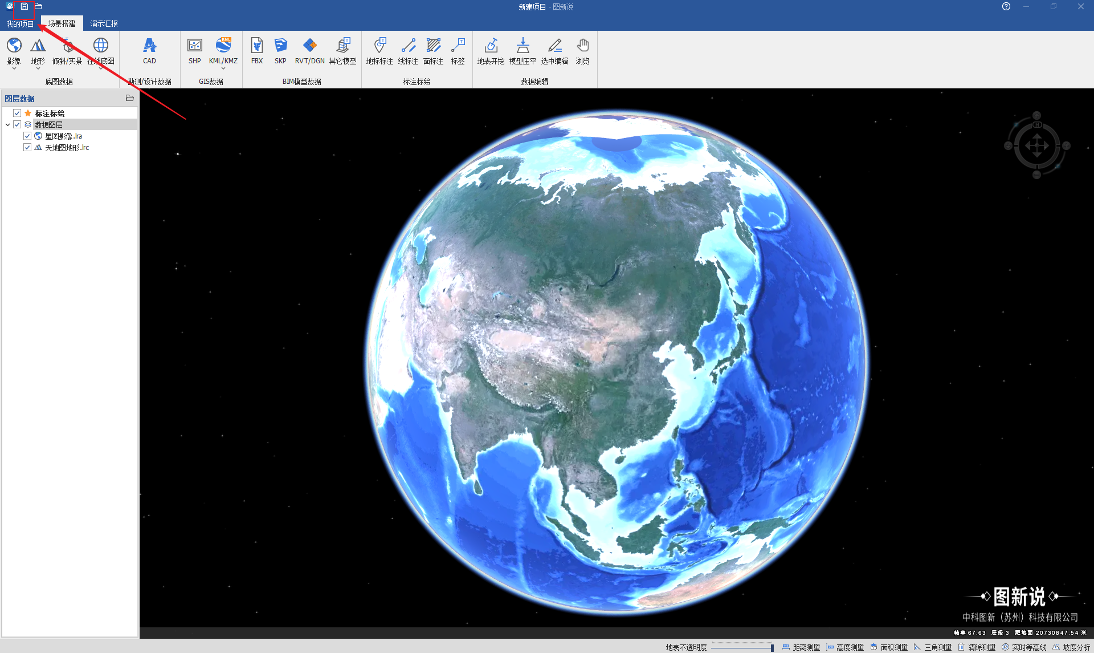This screenshot has width=1094, height=653.
Task: Click the 距离测量 distance measure button
Action: pyautogui.click(x=801, y=647)
